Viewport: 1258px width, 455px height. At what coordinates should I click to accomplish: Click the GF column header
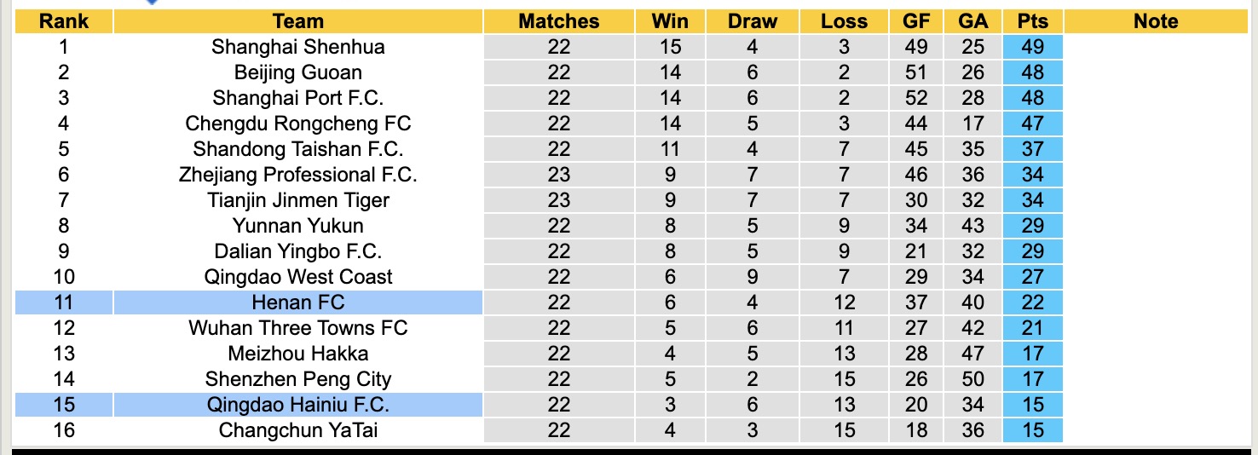(916, 21)
